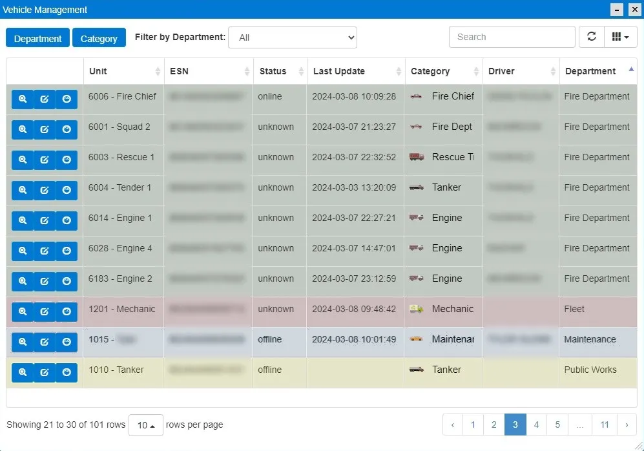Viewport: 644px width, 451px height.
Task: Open the rows per page dropdown
Action: tap(146, 425)
